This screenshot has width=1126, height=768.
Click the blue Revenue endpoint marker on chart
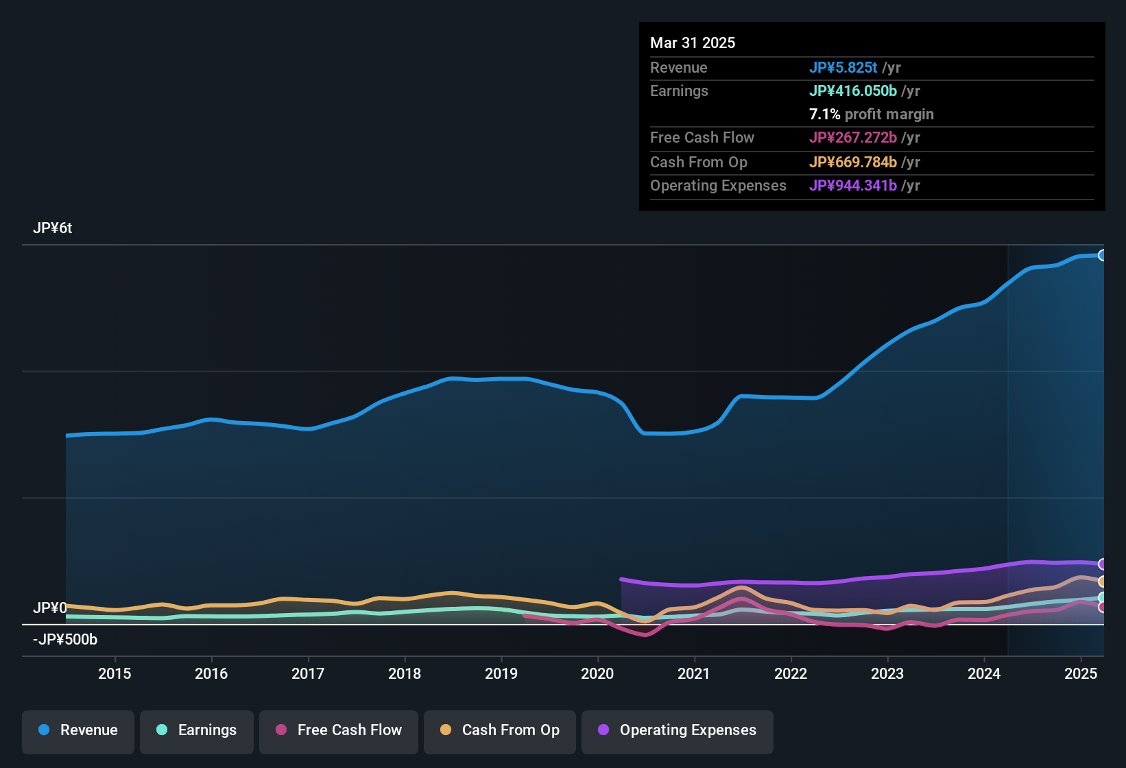coord(1102,255)
